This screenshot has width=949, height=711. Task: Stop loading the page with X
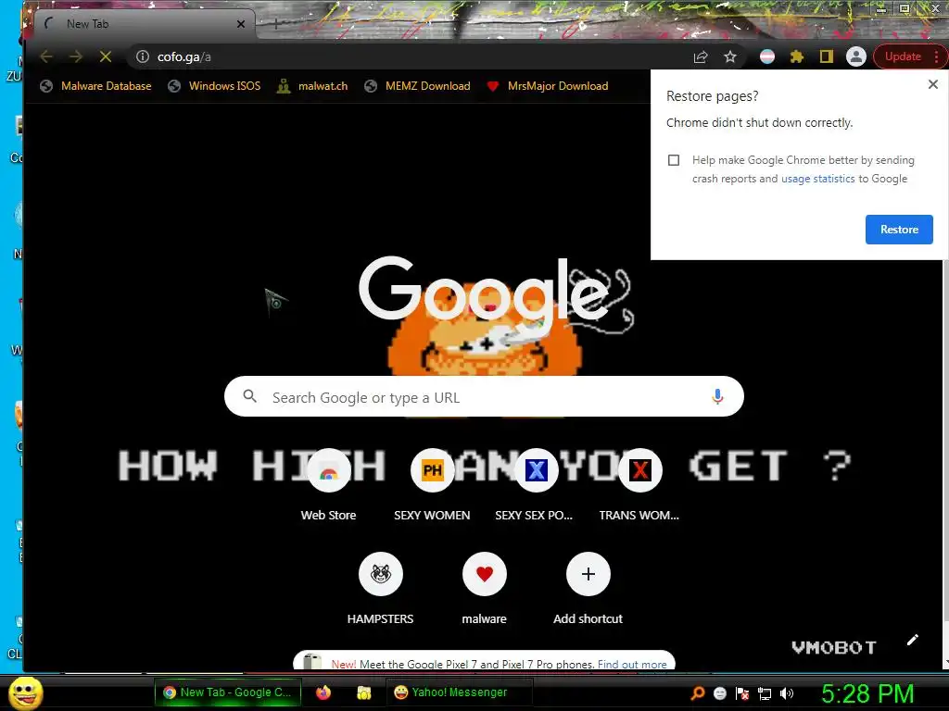coord(106,56)
